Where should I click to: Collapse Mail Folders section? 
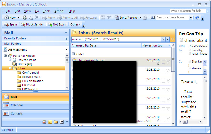66,44
